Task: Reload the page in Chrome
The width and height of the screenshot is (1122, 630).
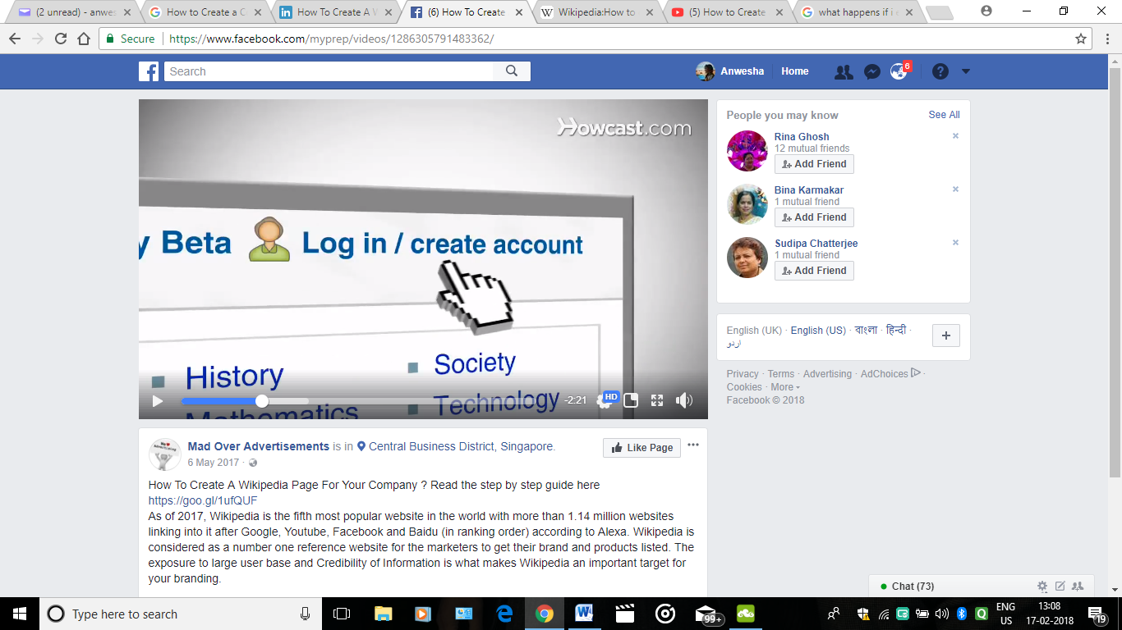Action: pos(60,39)
